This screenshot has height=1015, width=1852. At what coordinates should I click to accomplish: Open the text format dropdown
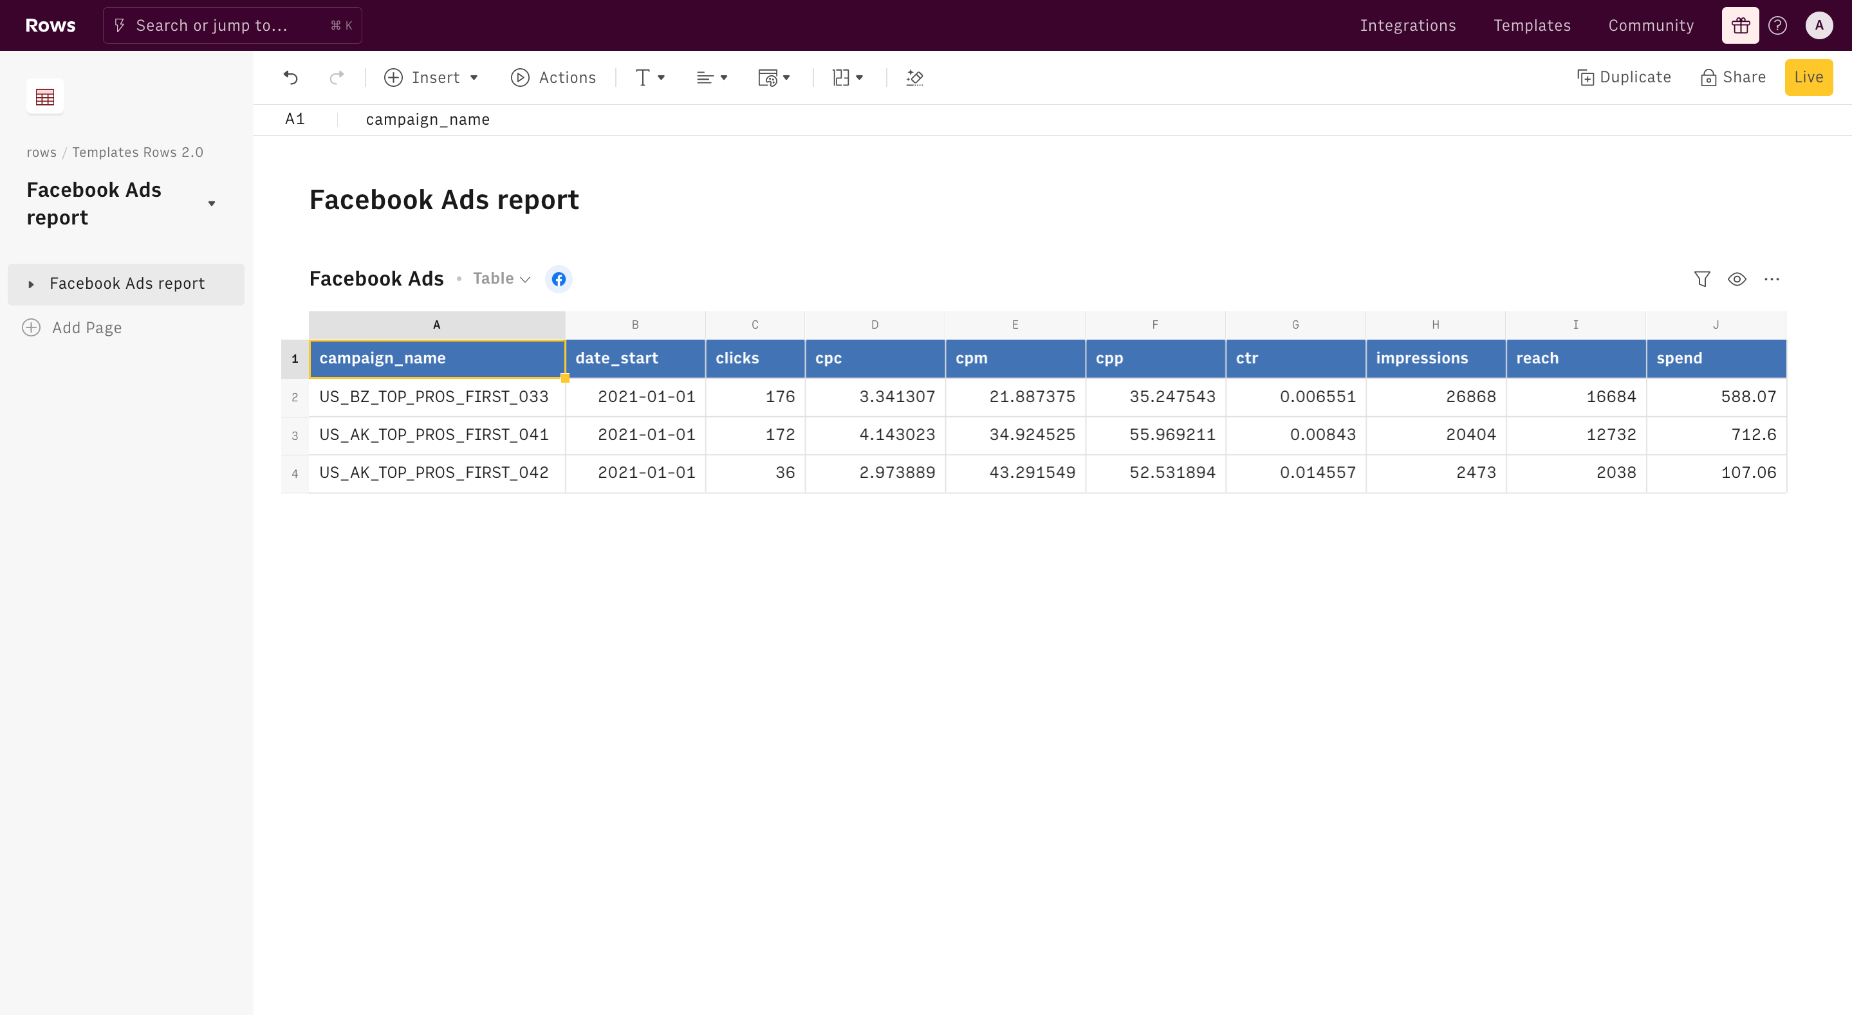point(650,78)
